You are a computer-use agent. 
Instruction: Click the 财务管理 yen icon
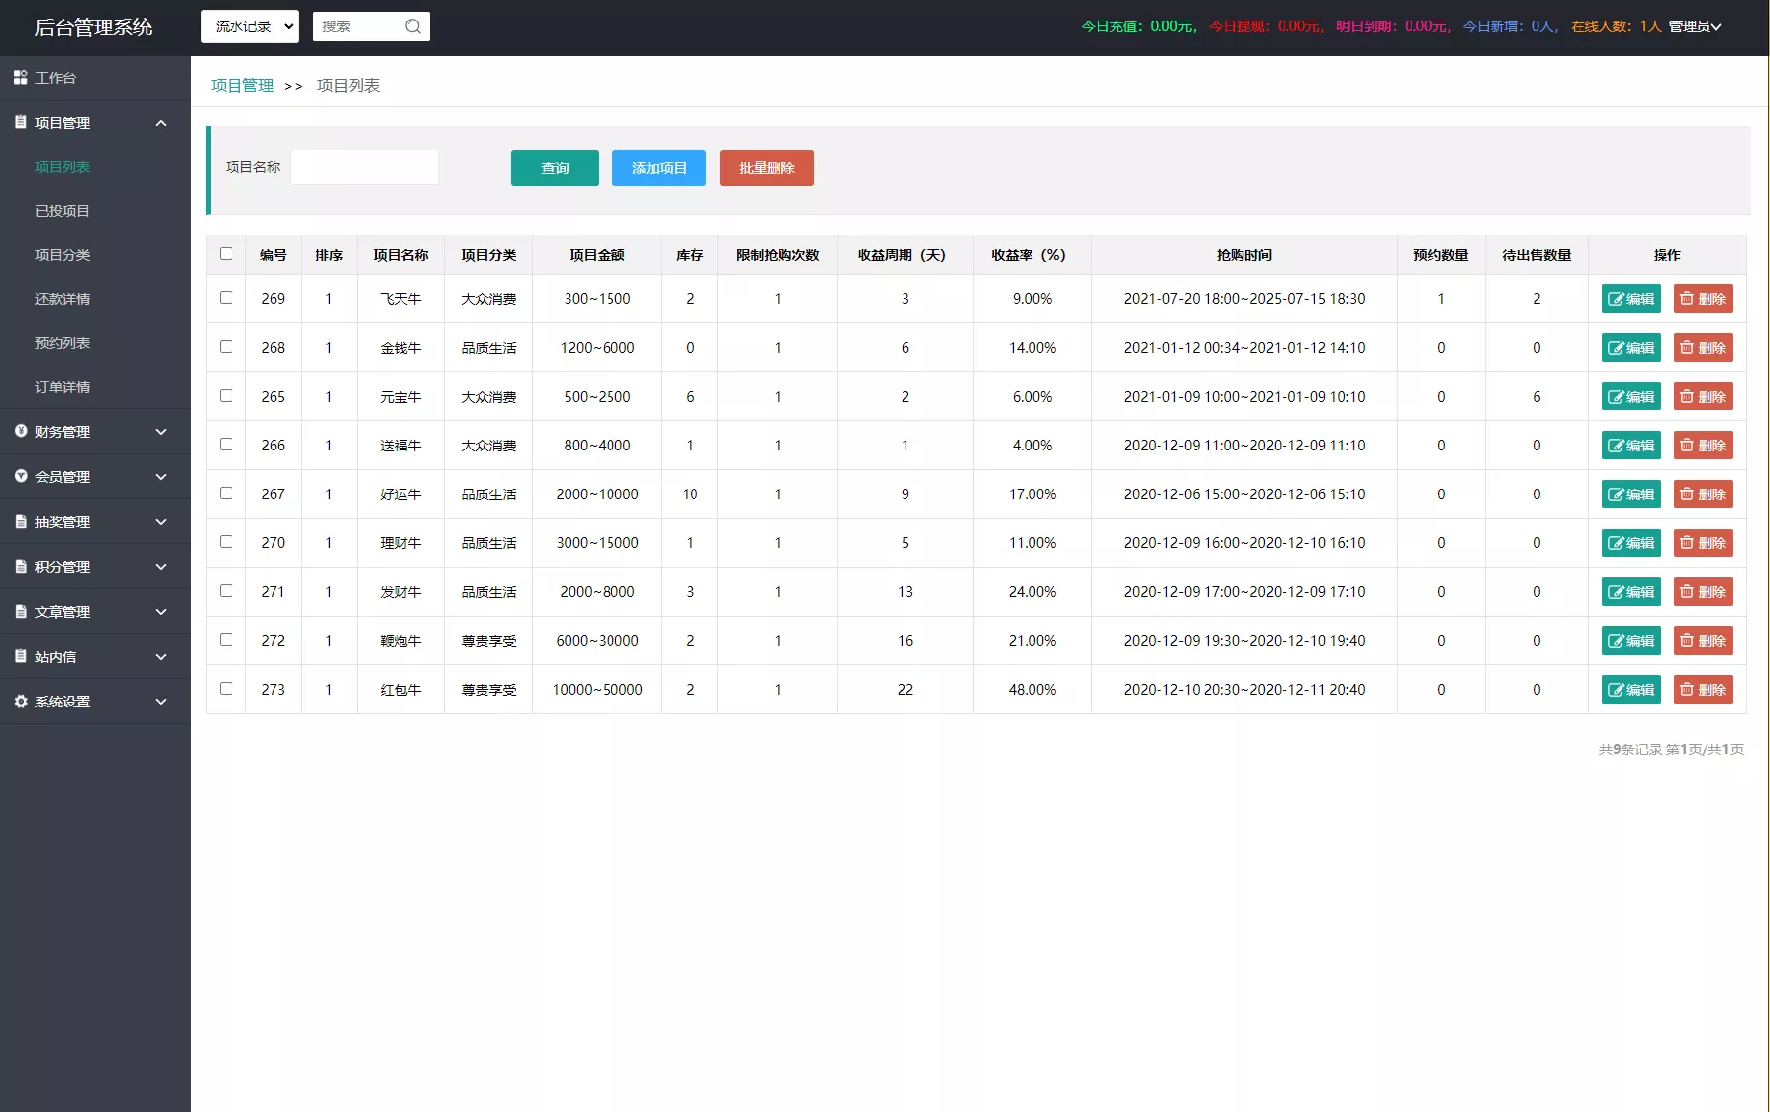[21, 431]
